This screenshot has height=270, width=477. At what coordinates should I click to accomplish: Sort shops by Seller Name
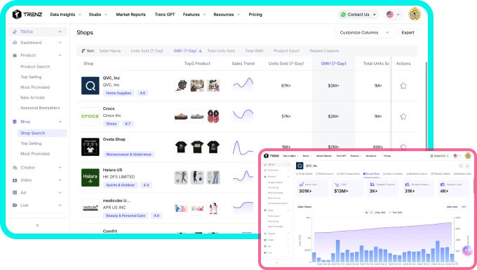click(110, 51)
